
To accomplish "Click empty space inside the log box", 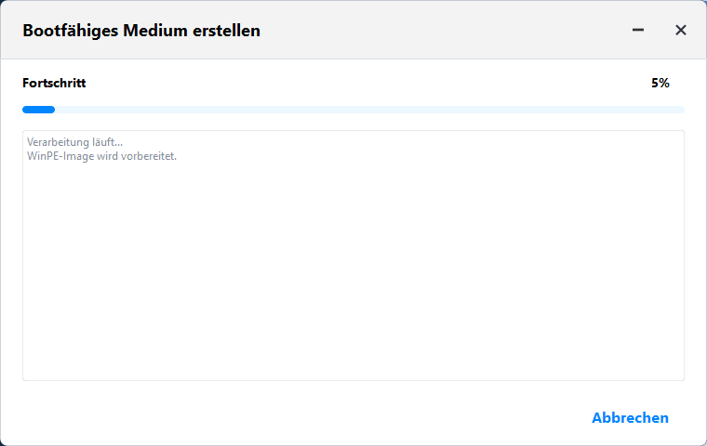I will pyautogui.click(x=353, y=279).
